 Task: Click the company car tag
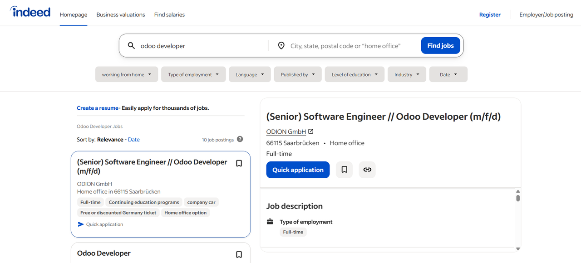point(202,202)
